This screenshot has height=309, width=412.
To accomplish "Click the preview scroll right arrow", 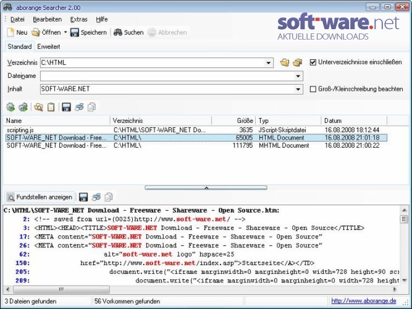I will click(395, 289).
